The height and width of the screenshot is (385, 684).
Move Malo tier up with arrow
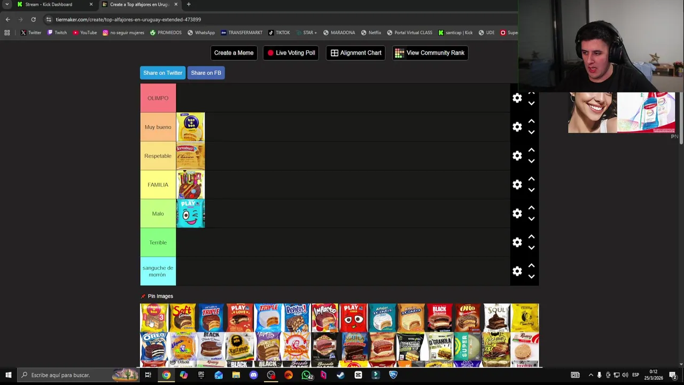point(531,208)
